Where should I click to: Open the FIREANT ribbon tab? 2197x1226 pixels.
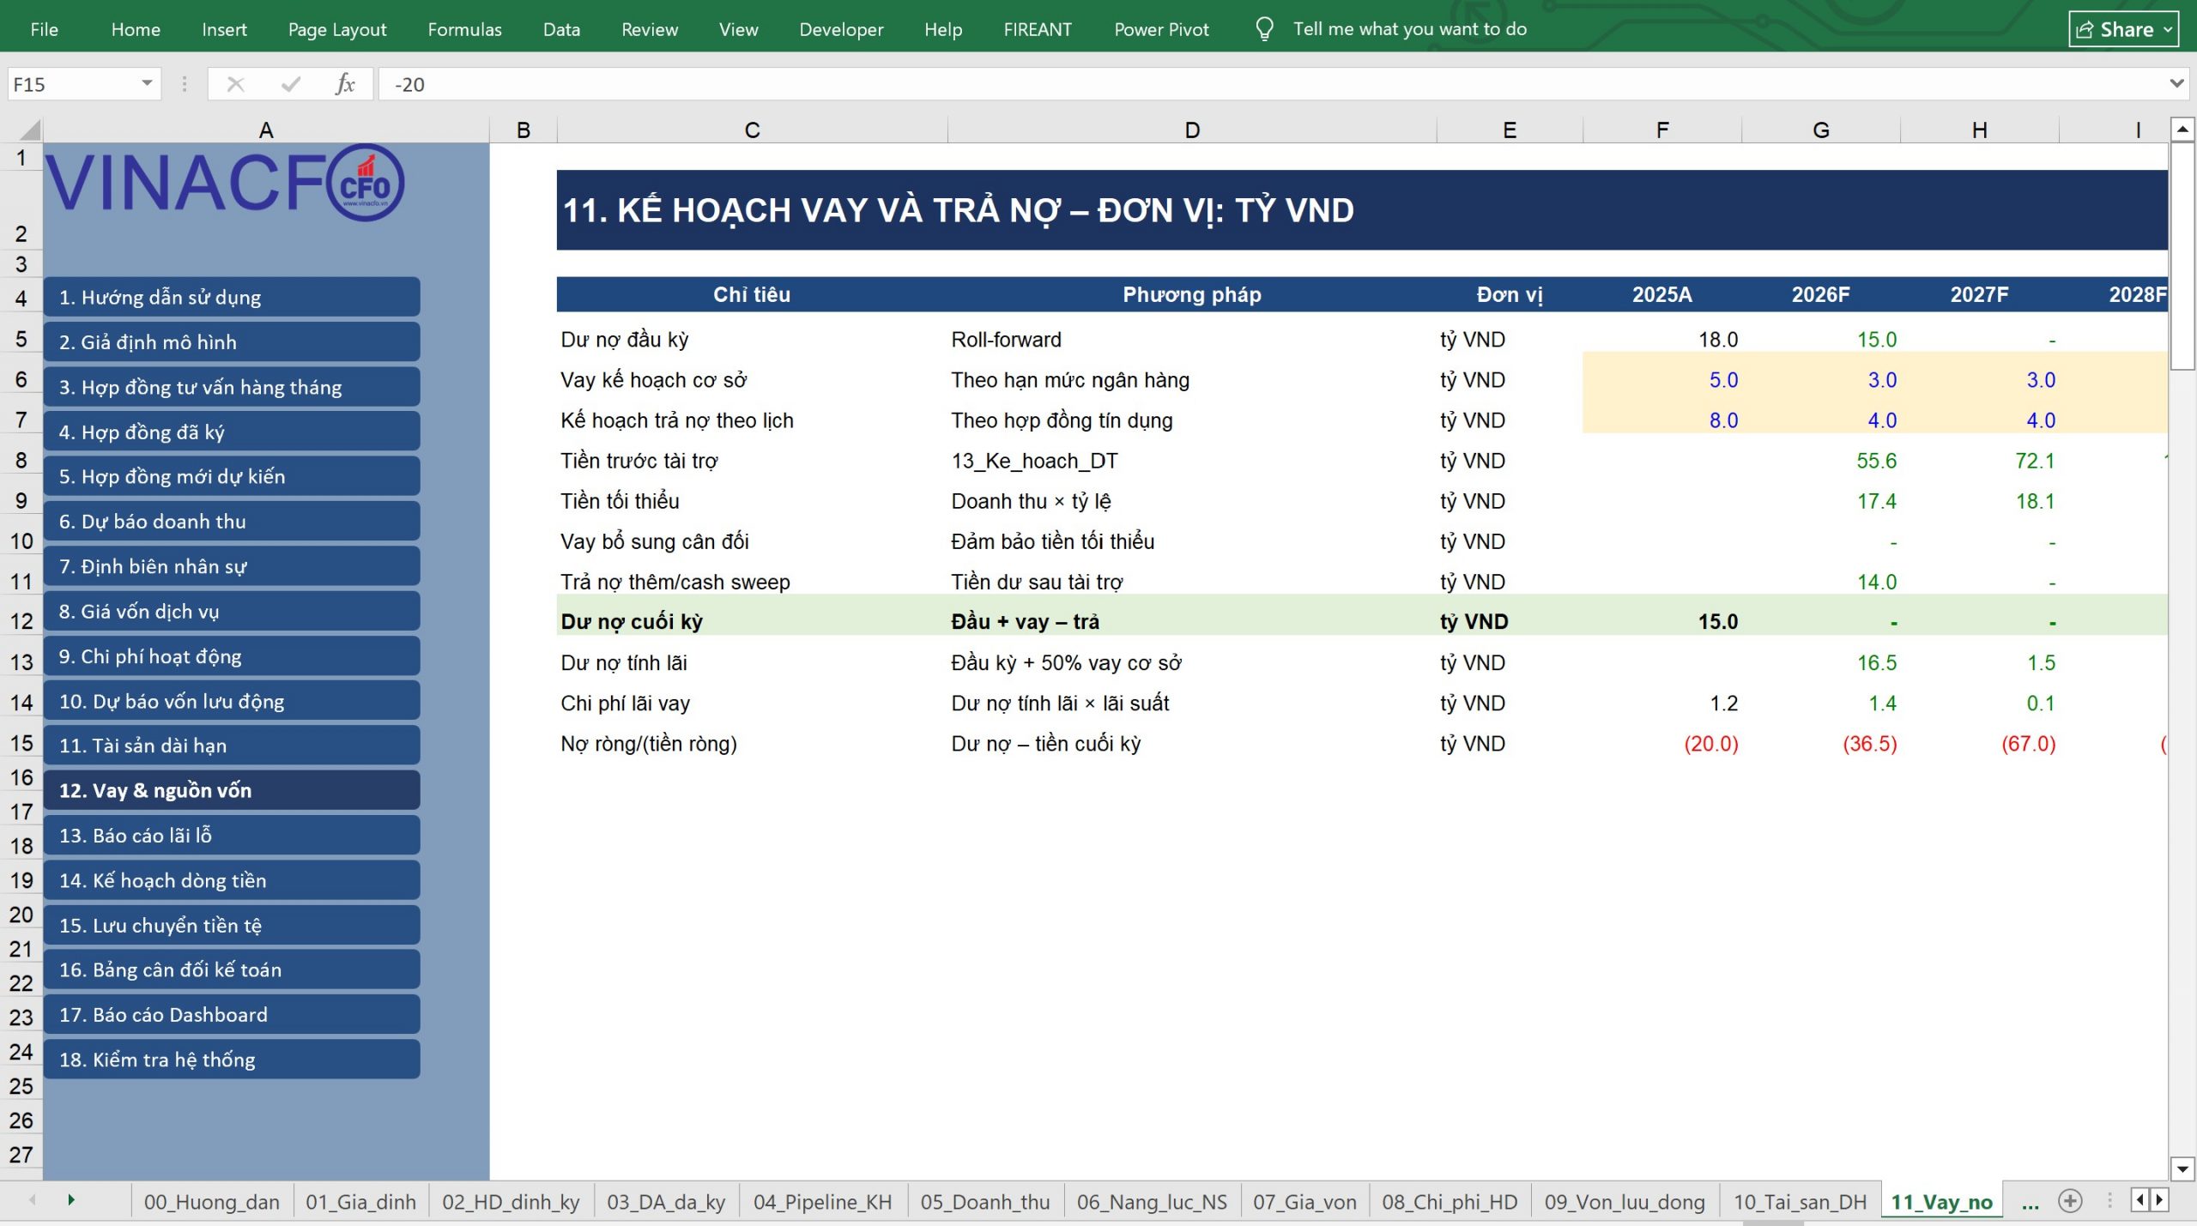point(1038,29)
